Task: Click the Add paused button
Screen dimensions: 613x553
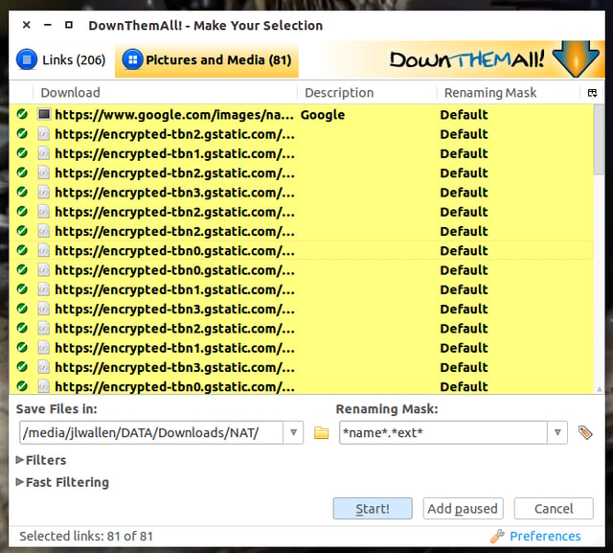Action: [463, 508]
